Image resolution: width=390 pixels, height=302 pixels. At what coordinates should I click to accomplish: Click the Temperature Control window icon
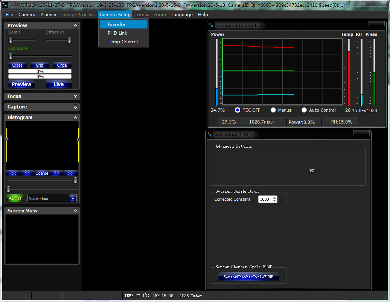tap(212, 25)
